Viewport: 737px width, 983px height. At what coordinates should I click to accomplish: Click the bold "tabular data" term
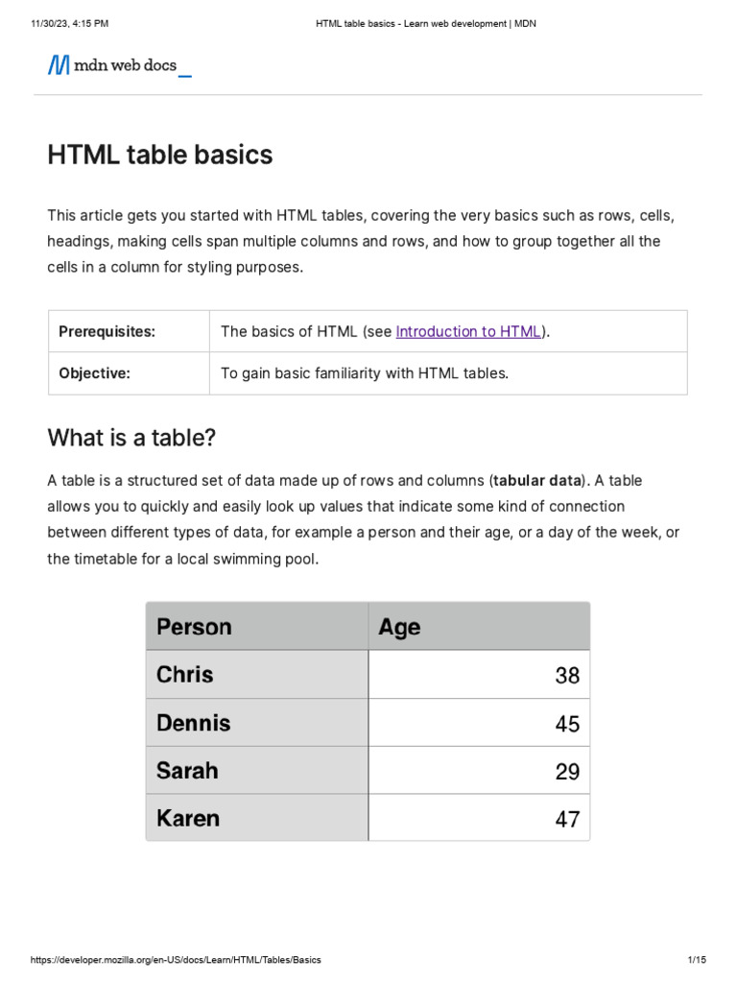click(x=537, y=480)
